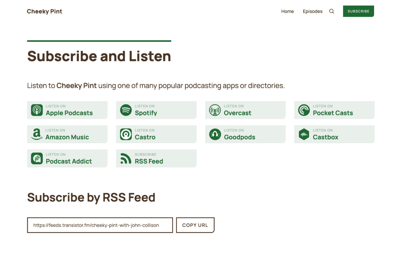Click the RSS Feed signal icon
Viewport: 400px width, 258px height.
point(126,158)
